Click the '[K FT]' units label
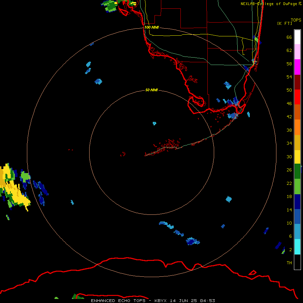This screenshot has width=303, height=303. pyautogui.click(x=284, y=23)
